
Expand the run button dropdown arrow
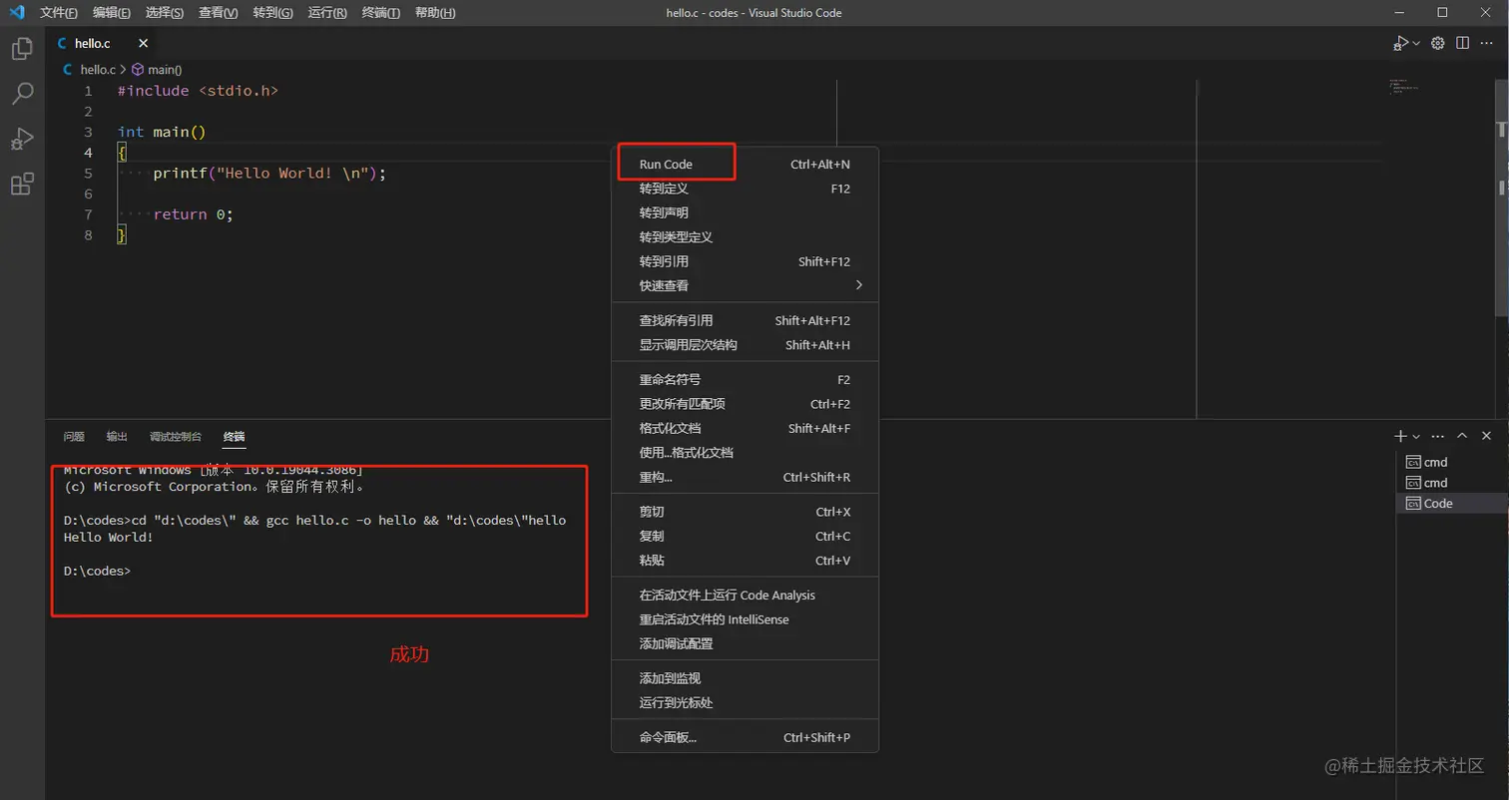(x=1415, y=43)
